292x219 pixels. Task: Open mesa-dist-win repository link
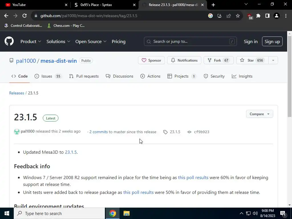pyautogui.click(x=59, y=61)
